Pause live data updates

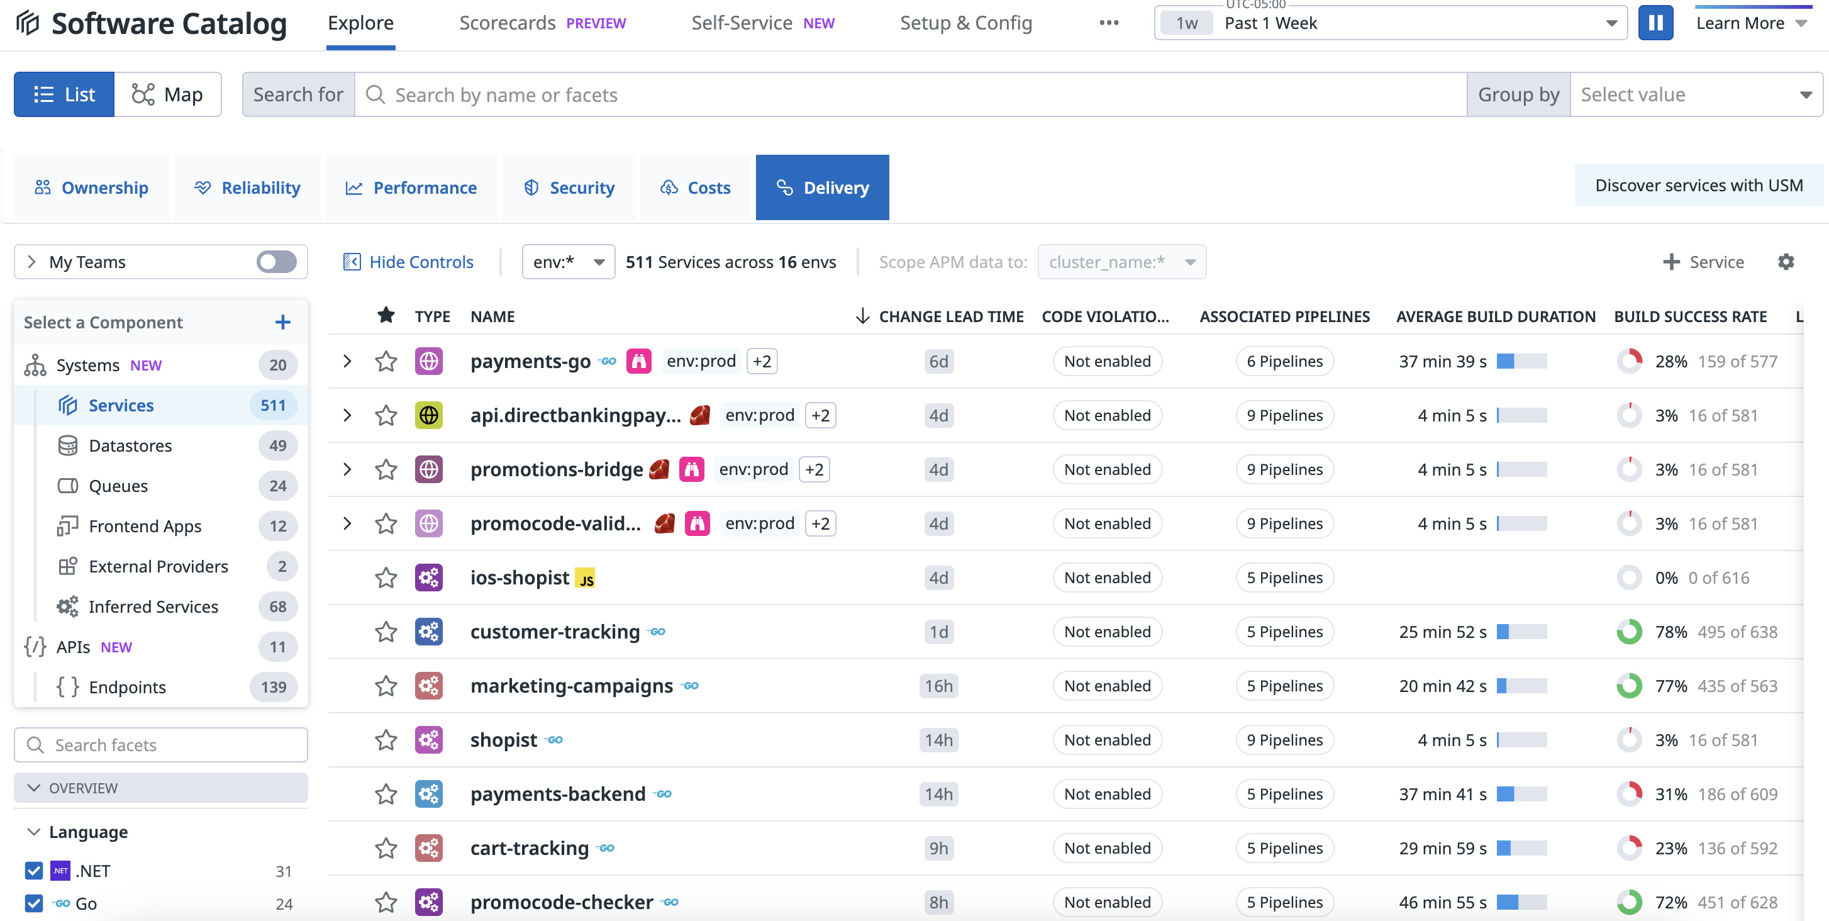point(1656,22)
